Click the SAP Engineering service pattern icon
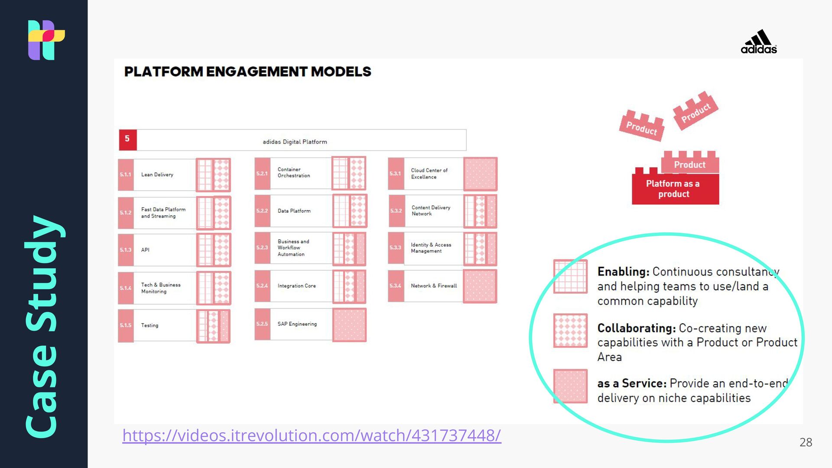 [x=349, y=325]
